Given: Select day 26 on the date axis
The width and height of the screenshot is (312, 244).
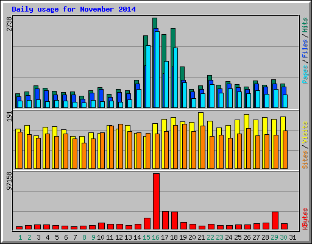Looking at the screenshot, I should click(247, 237).
